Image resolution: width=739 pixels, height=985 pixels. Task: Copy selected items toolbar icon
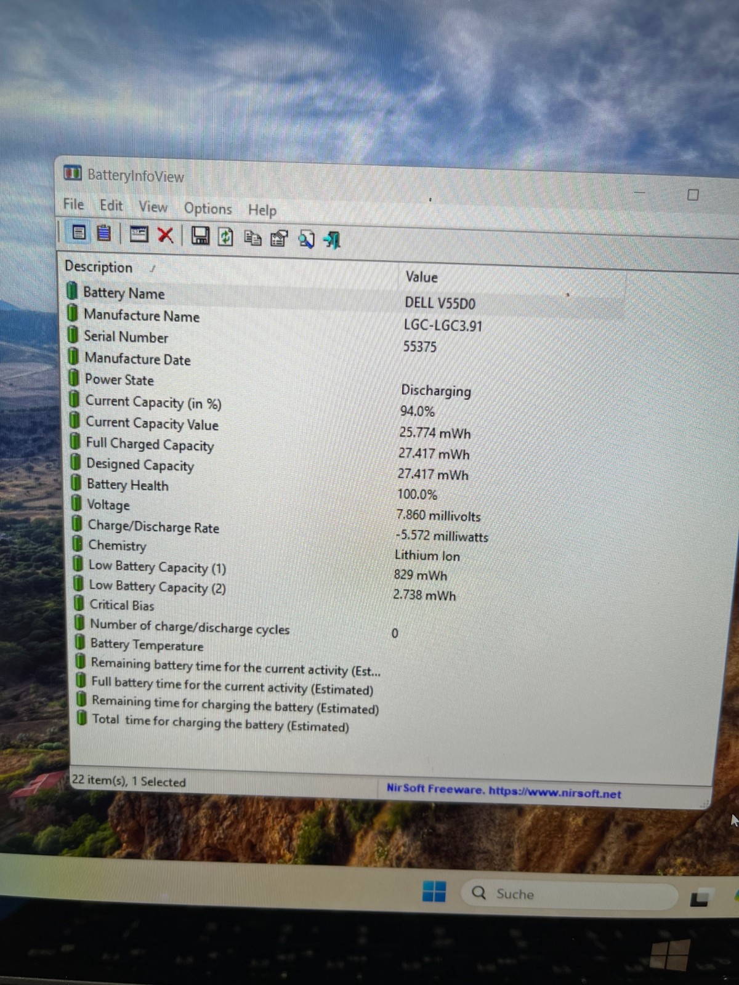(x=252, y=238)
